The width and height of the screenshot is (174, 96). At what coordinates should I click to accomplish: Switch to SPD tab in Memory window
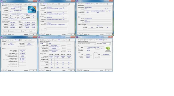(x=21, y=40)
